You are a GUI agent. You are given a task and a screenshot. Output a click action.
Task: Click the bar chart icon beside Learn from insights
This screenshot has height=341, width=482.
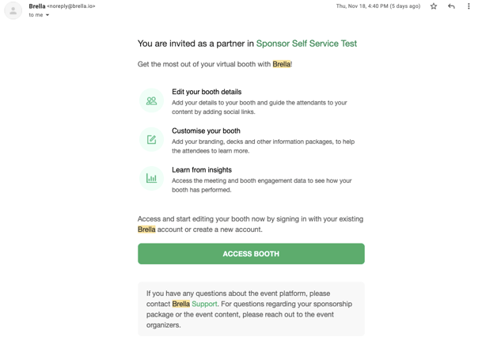click(151, 179)
